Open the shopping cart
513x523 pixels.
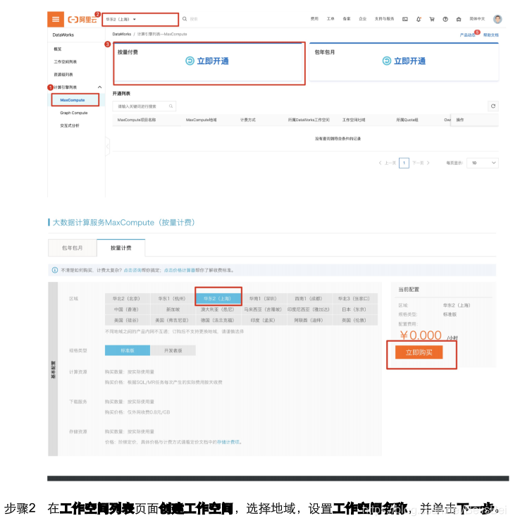pyautogui.click(x=432, y=19)
